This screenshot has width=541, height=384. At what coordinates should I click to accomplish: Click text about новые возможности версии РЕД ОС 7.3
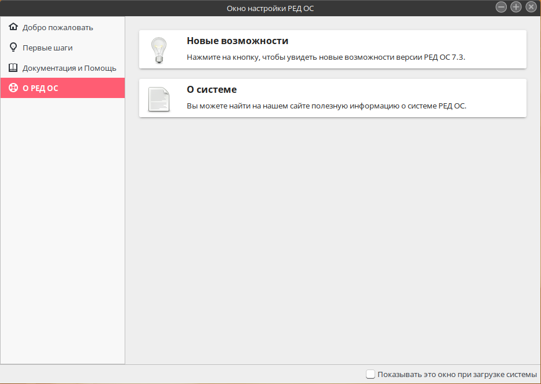pos(326,57)
